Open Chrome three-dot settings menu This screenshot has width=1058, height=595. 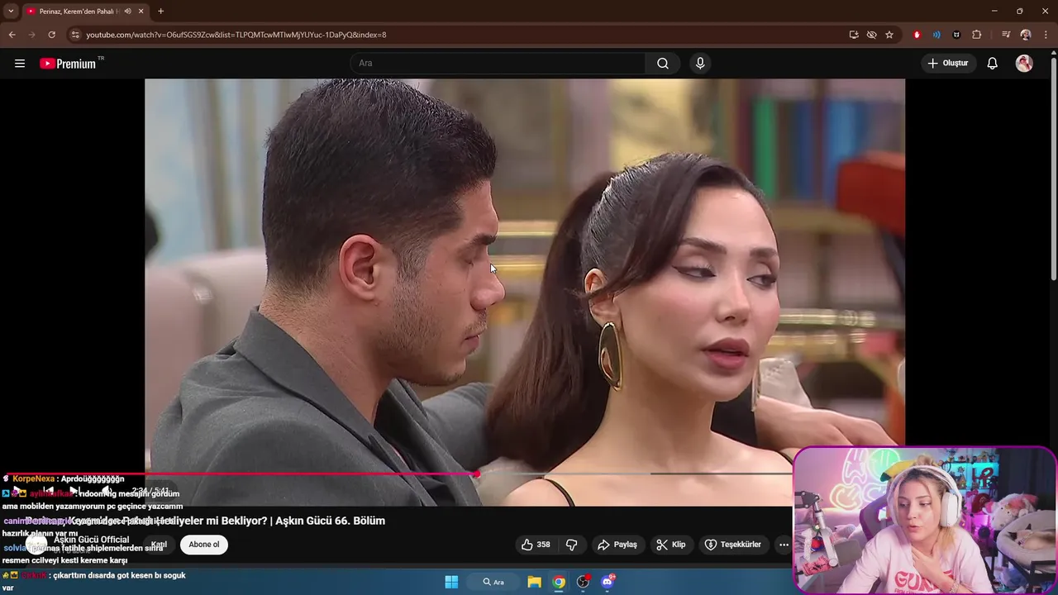point(1046,35)
